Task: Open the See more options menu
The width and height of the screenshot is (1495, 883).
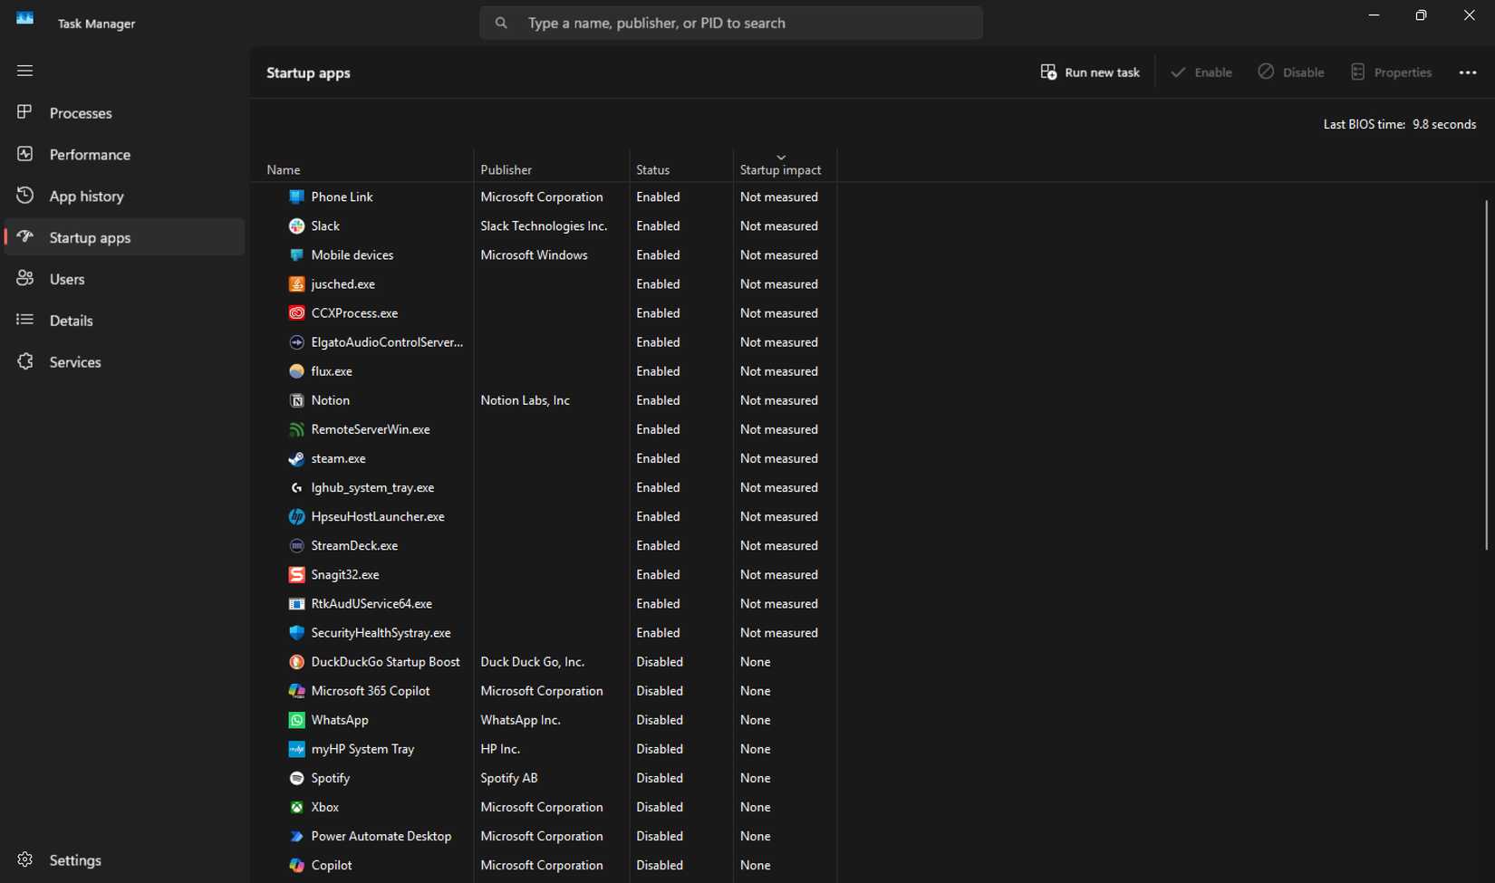Action: click(1468, 72)
